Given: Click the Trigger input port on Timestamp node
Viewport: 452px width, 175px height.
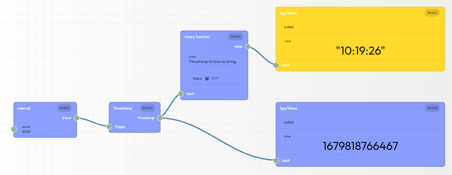Looking at the screenshot, I should click(x=109, y=126).
